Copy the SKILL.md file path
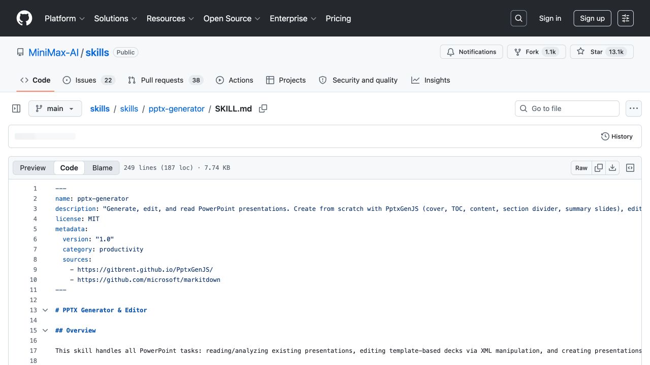The width and height of the screenshot is (650, 365). pyautogui.click(x=263, y=108)
